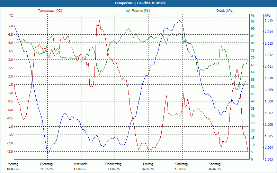
Task: Click the 'Sonntag' day label
Action: coord(215,164)
